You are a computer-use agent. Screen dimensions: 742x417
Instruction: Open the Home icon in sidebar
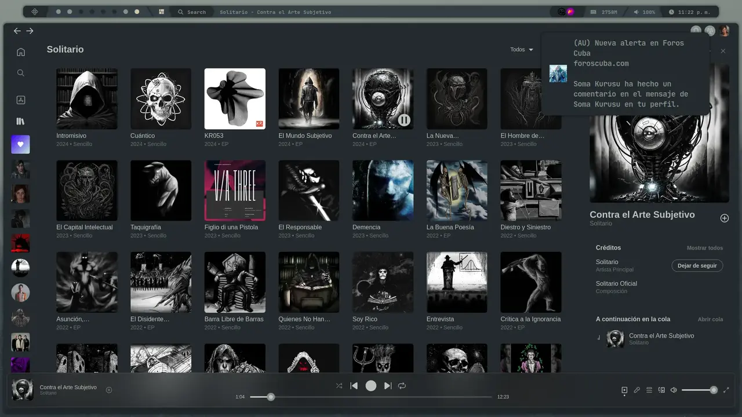[x=21, y=52]
